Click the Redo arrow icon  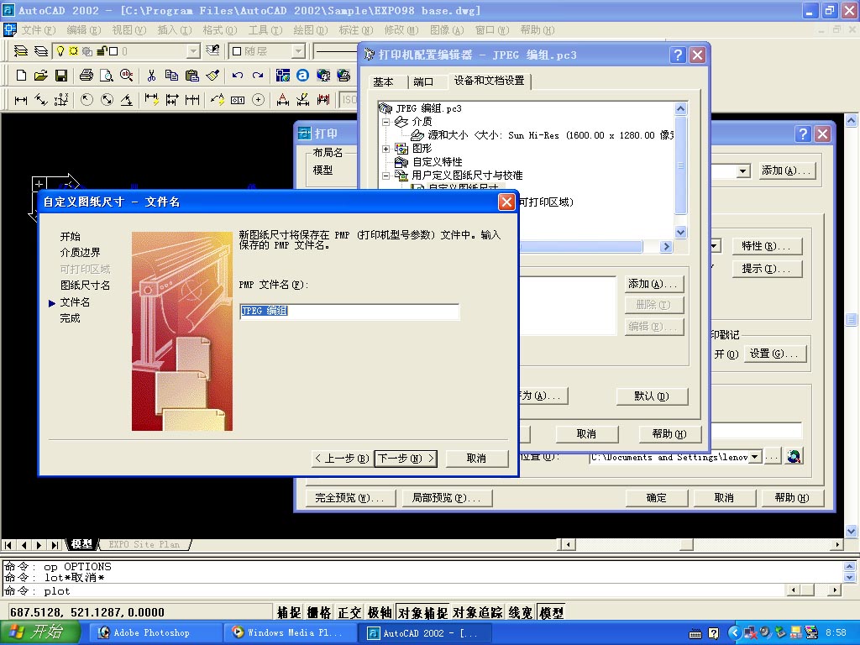coord(258,75)
